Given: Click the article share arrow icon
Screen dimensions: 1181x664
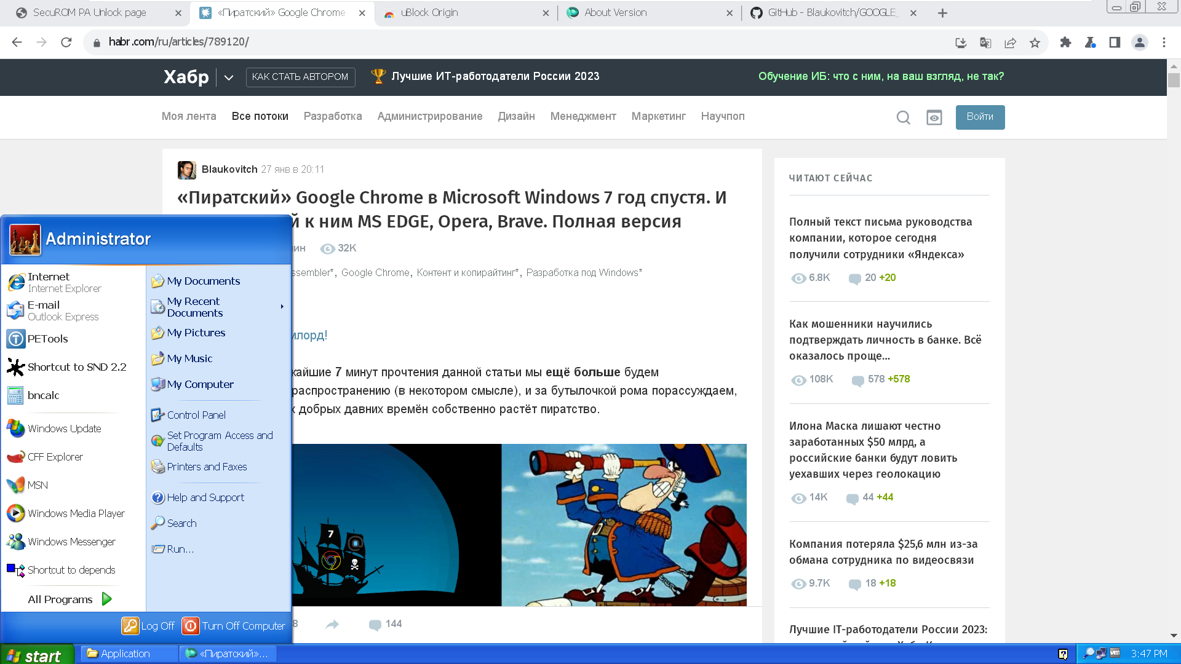Looking at the screenshot, I should click(332, 625).
